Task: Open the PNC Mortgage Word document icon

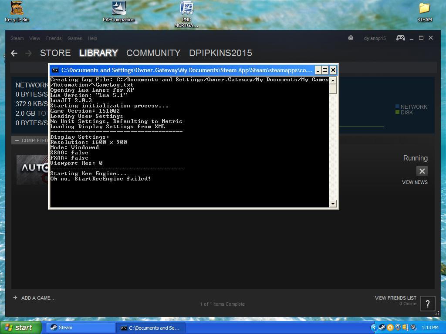Action: click(x=186, y=13)
